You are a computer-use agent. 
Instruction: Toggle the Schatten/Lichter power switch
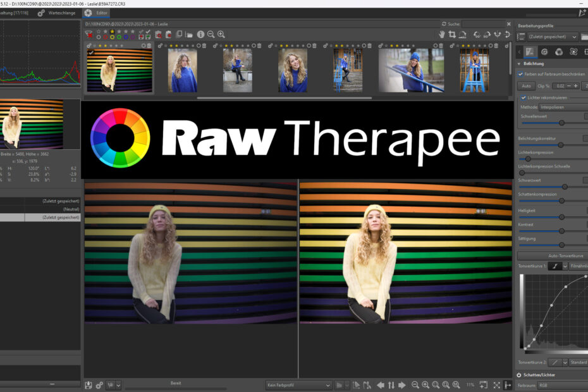(x=519, y=375)
